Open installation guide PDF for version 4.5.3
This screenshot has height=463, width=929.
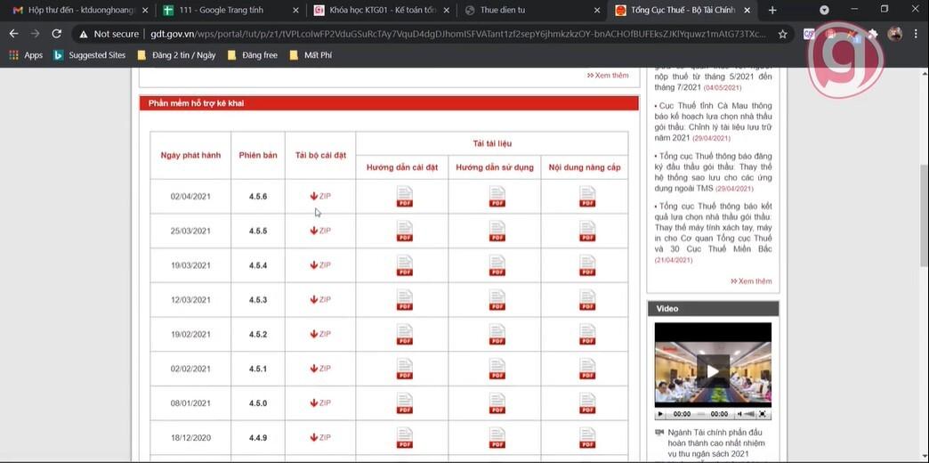coord(405,299)
